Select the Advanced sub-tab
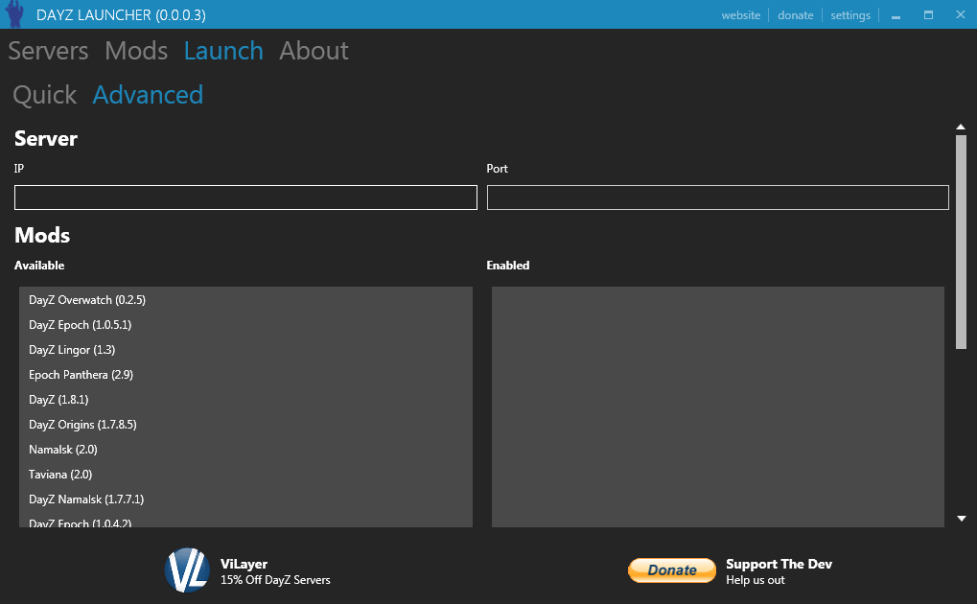Viewport: 977px width, 604px height. [x=148, y=95]
